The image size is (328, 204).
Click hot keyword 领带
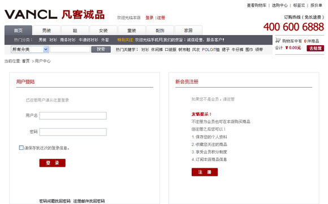[259, 50]
